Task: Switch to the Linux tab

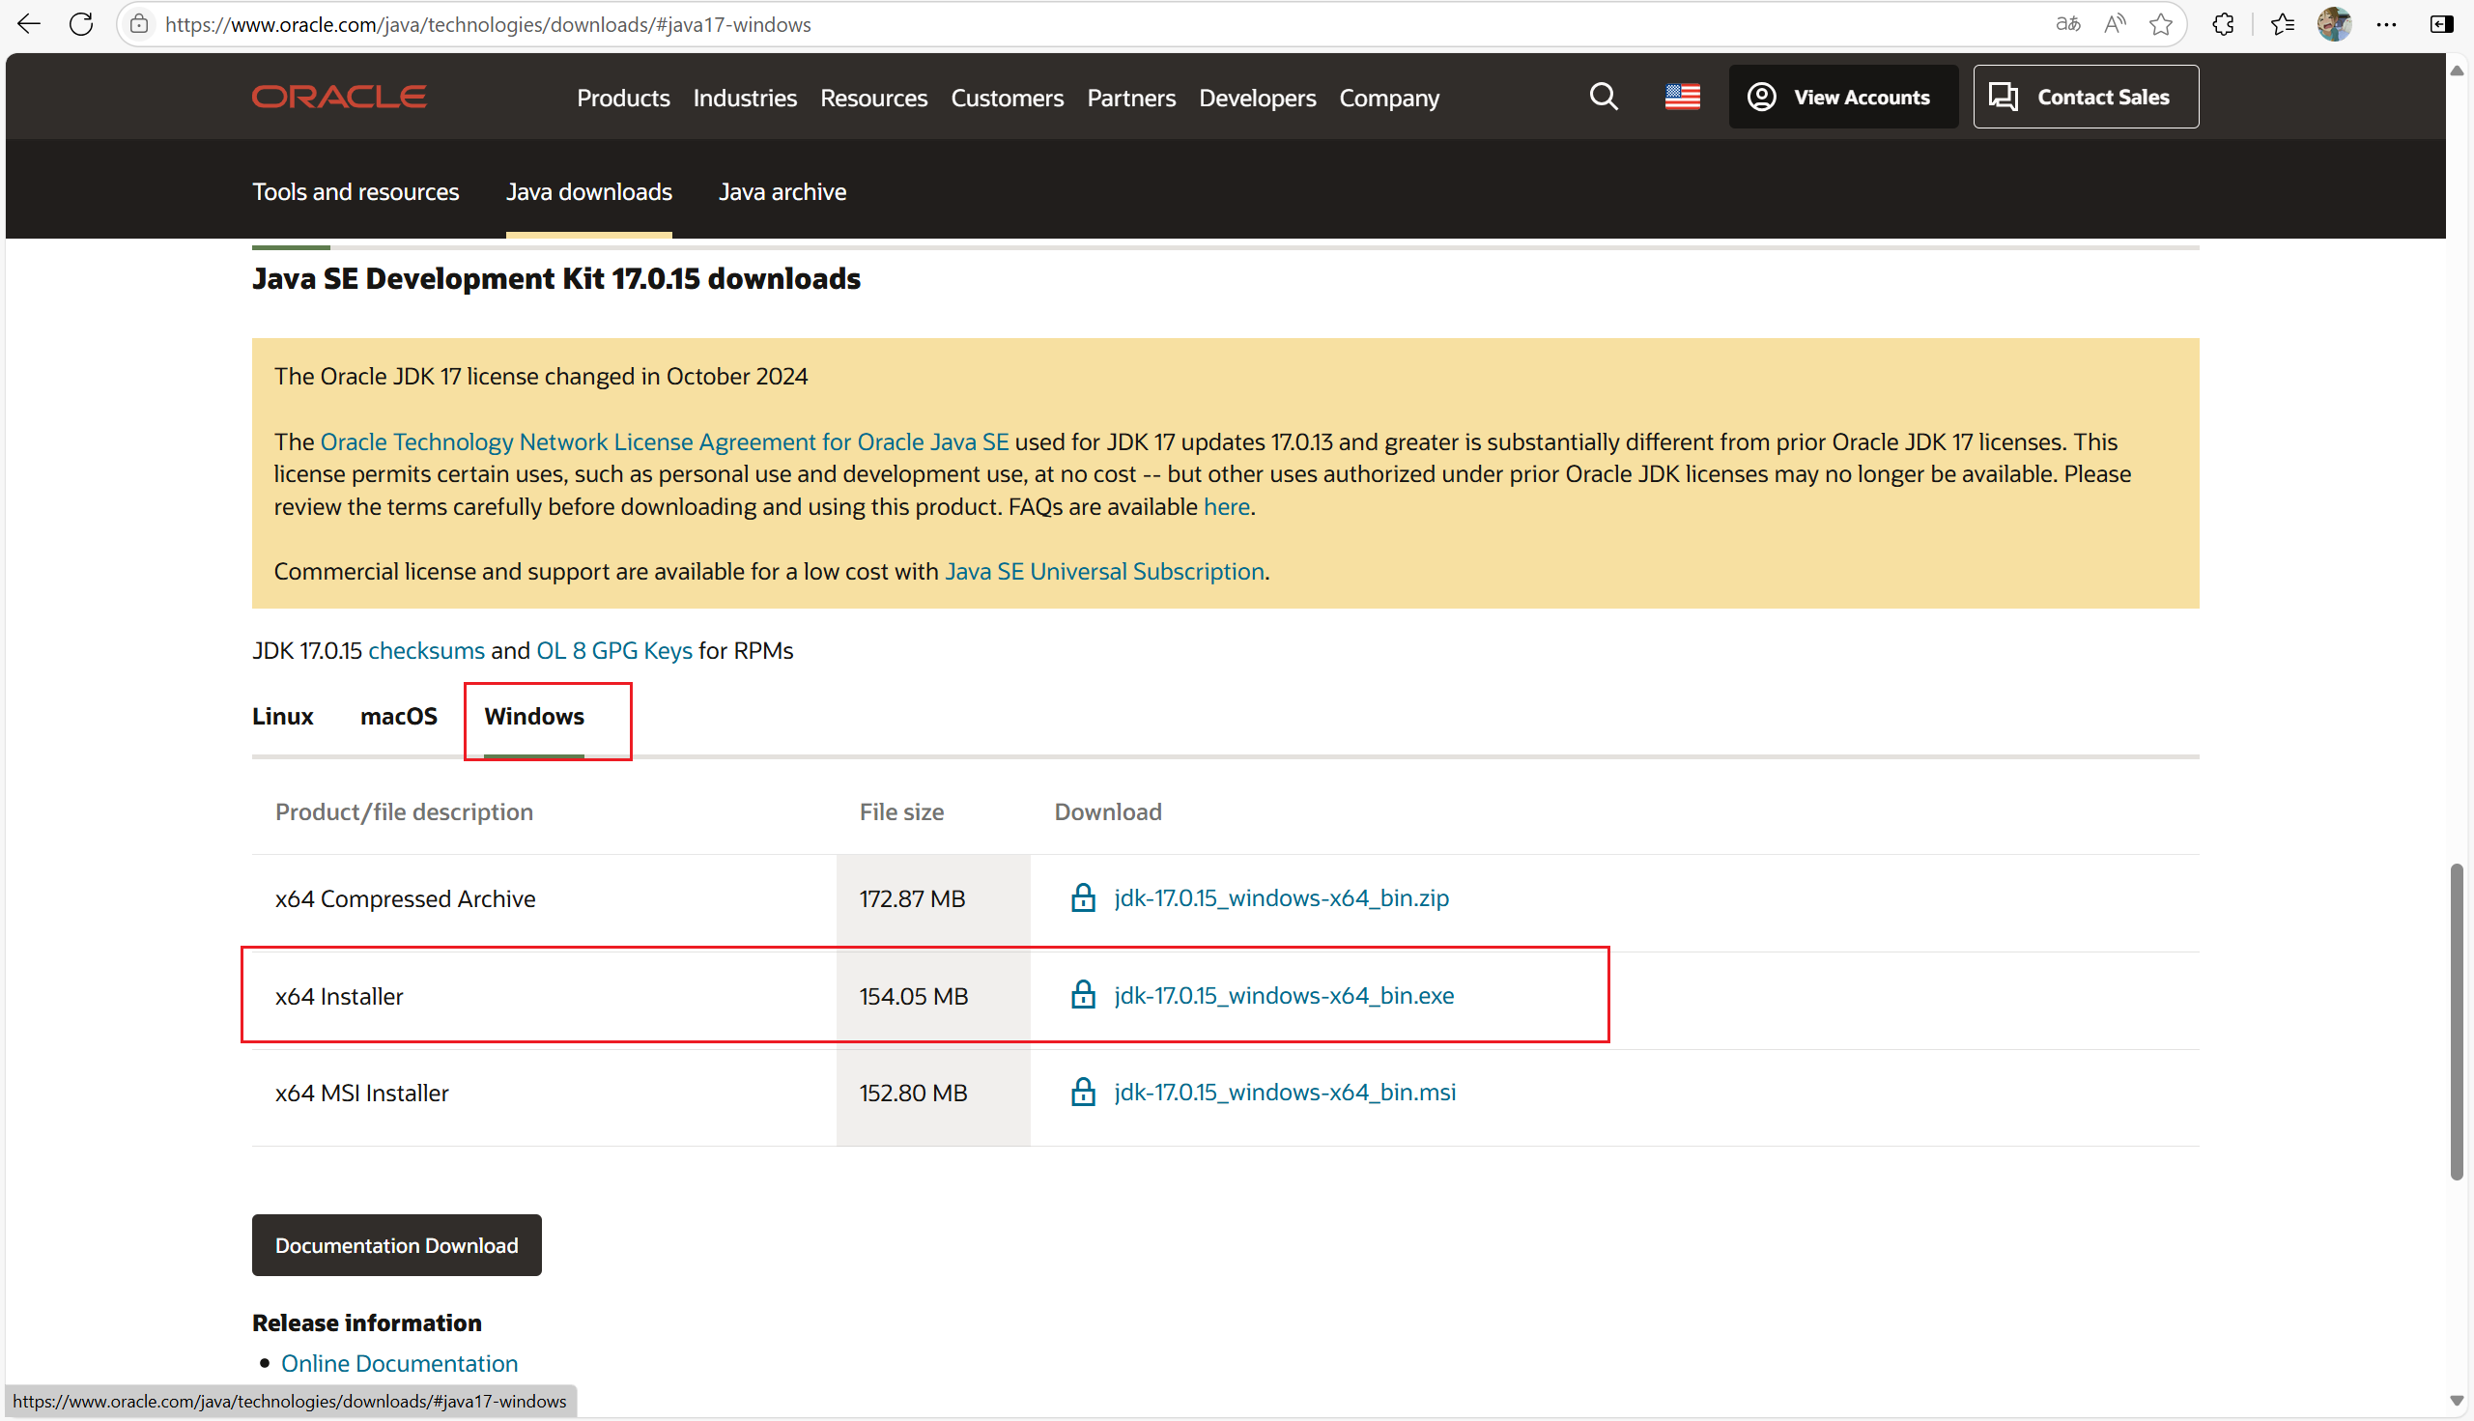Action: (x=282, y=717)
